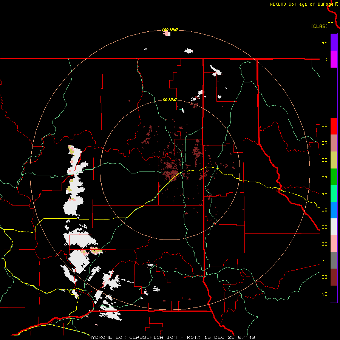Click the HA legend label
This screenshot has width=340, height=340.
324,127
